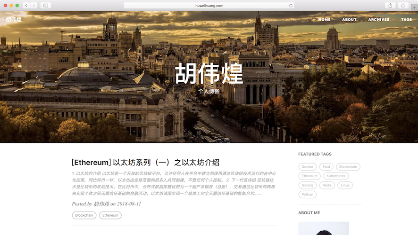Click the Blockchain tag under the post

point(84,215)
